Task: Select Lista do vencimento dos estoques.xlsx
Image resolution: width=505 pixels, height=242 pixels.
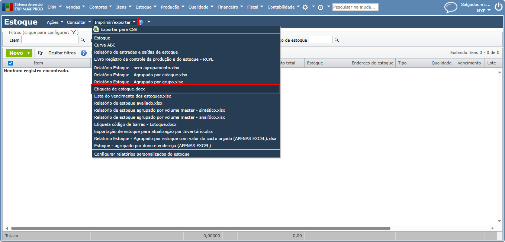Action: (186, 96)
